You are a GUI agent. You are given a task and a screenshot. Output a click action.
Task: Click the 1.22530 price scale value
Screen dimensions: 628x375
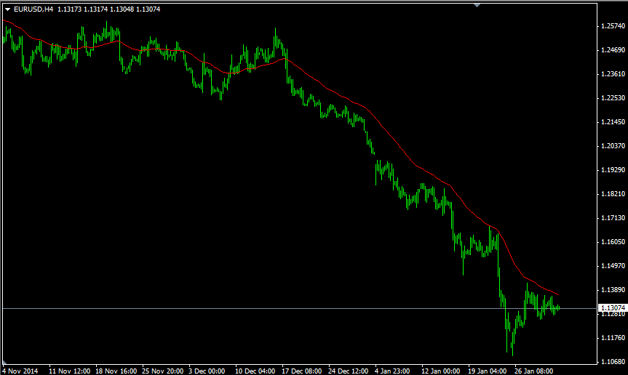pos(613,98)
